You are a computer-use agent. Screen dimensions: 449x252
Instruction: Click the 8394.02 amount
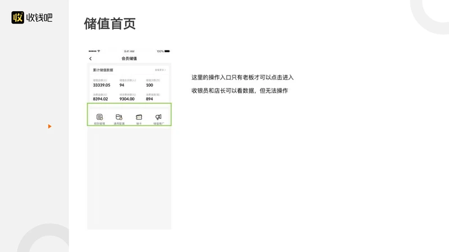[x=100, y=99]
